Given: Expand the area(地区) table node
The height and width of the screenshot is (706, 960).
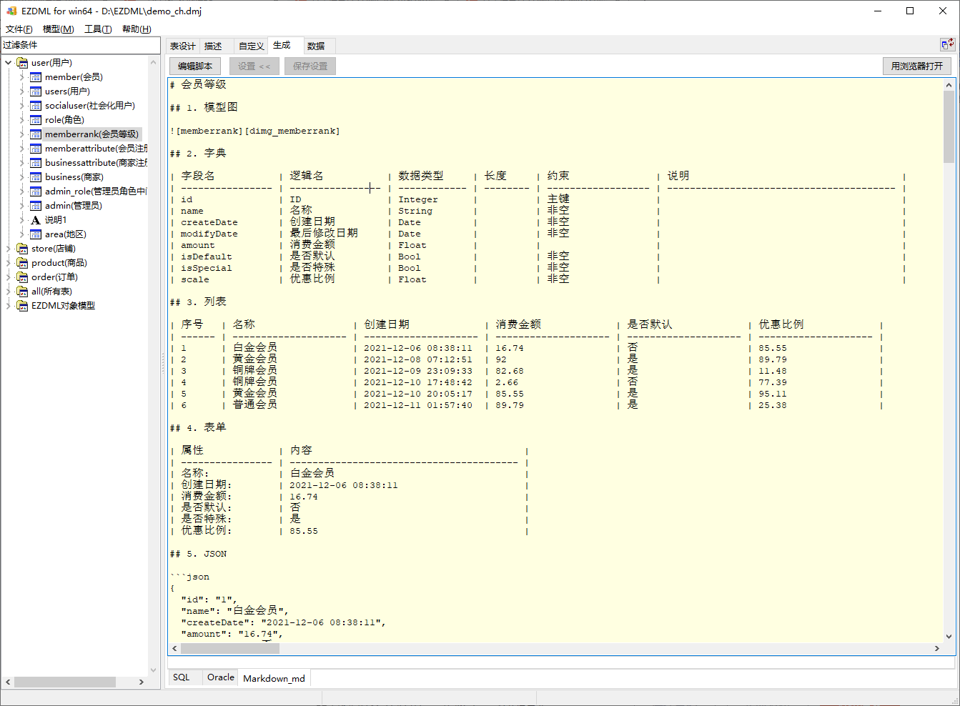Looking at the screenshot, I should pyautogui.click(x=22, y=234).
